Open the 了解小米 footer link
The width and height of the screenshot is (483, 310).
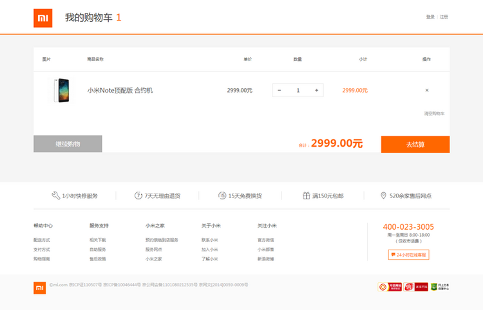point(210,259)
